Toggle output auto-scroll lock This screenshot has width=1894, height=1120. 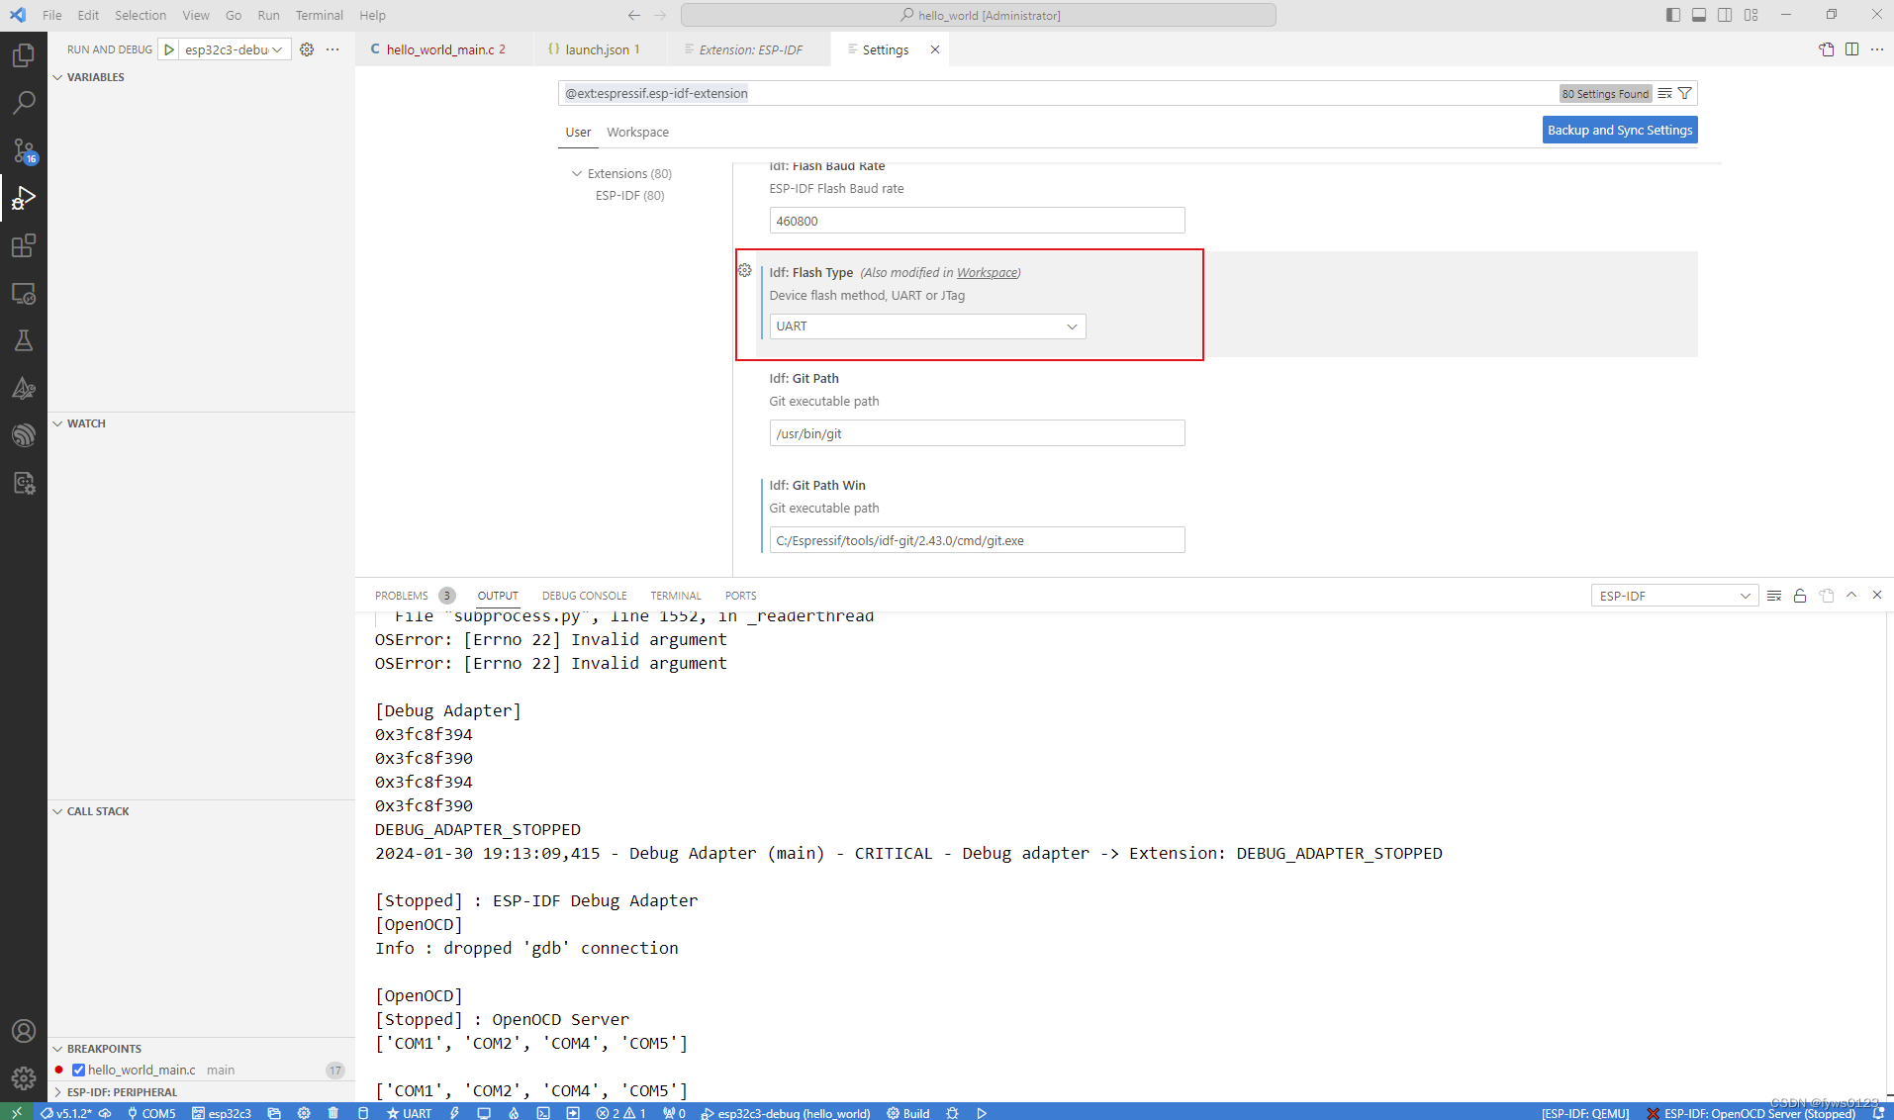1800,596
